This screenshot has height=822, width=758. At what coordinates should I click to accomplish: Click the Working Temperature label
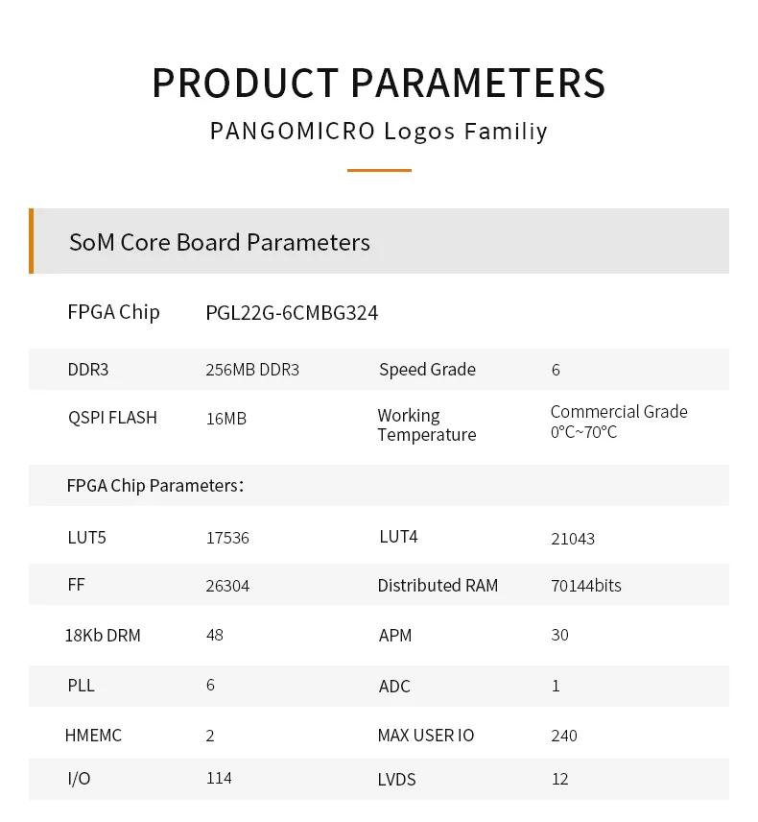tap(427, 425)
